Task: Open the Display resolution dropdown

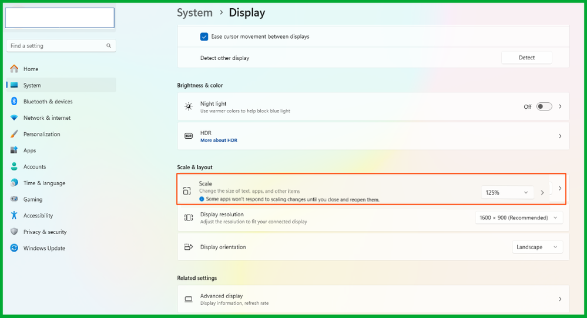Action: point(519,218)
